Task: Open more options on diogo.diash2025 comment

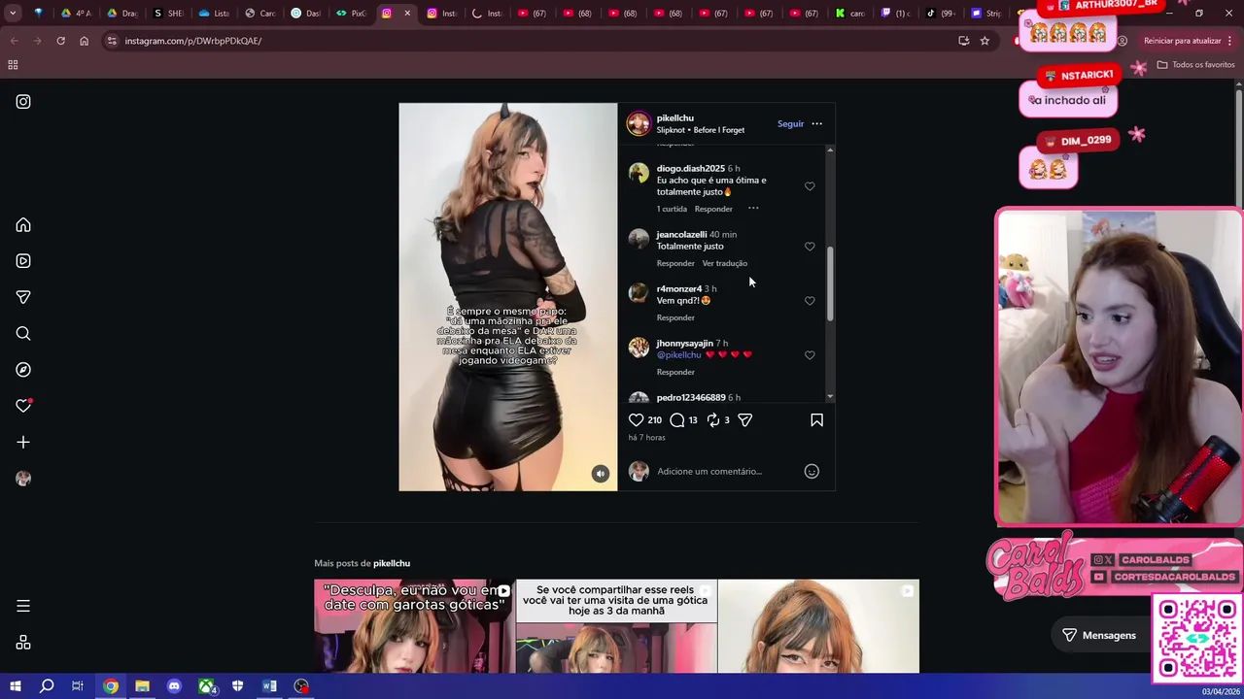Action: (753, 209)
